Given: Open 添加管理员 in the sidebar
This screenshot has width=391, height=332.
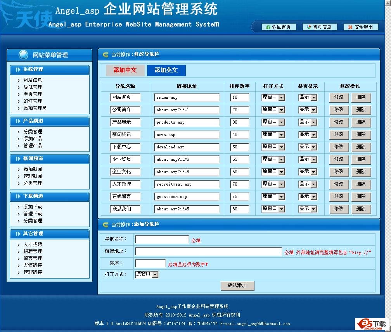Looking at the screenshot, I should click(35, 108).
